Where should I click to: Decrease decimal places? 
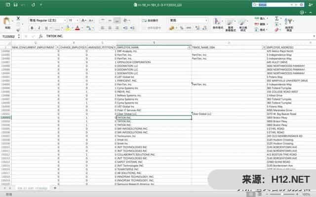pos(204,28)
